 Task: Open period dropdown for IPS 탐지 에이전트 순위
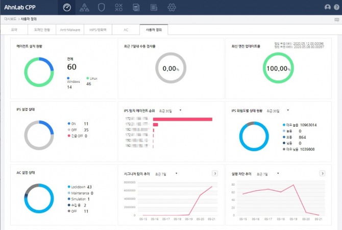point(170,110)
